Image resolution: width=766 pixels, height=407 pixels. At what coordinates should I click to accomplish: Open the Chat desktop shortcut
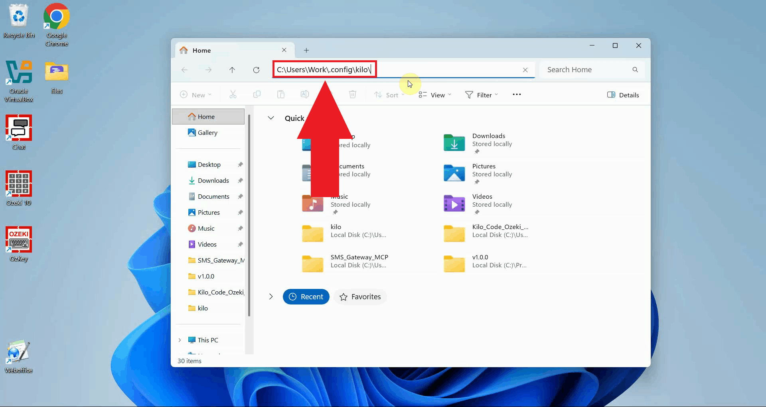tap(19, 132)
